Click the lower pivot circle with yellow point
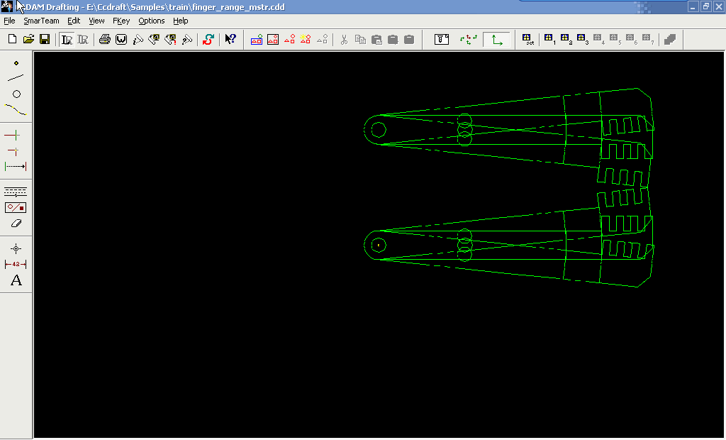The width and height of the screenshot is (726, 440). click(379, 246)
